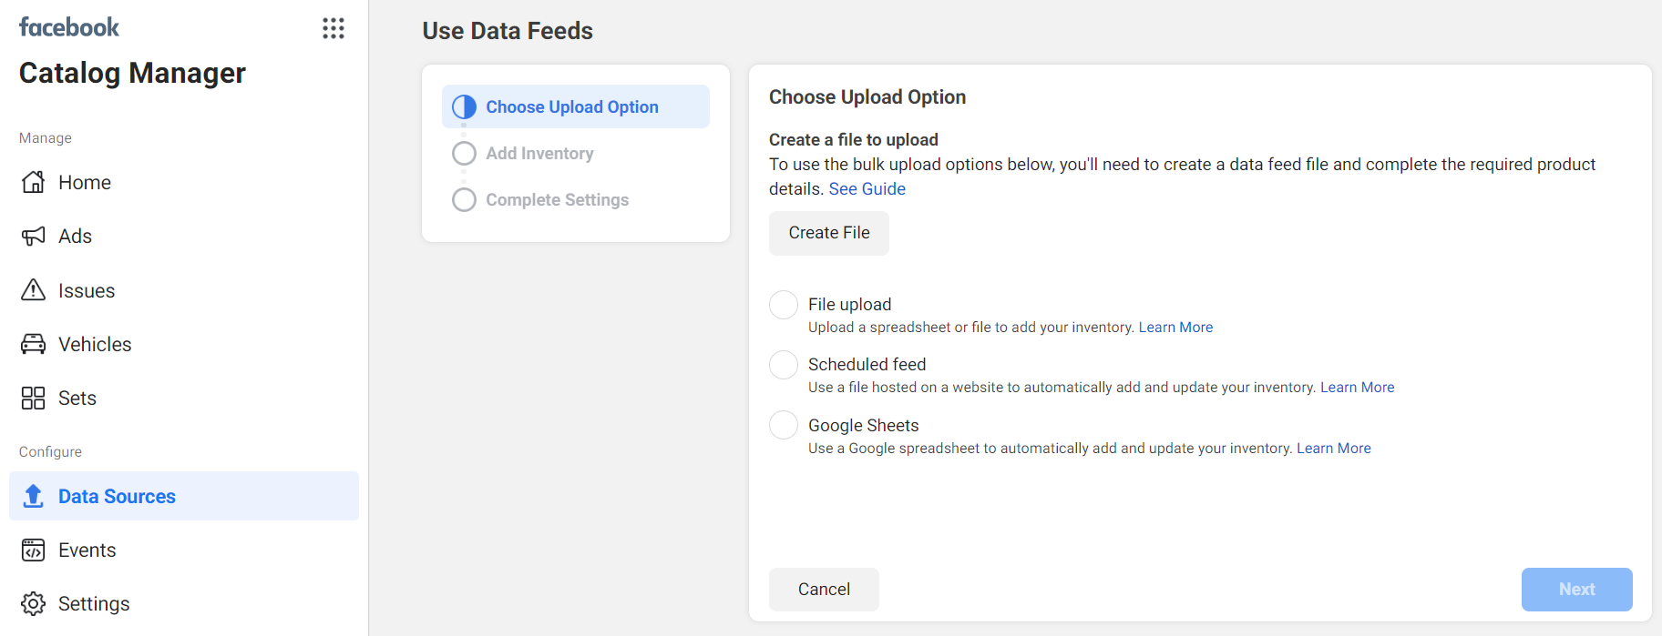Image resolution: width=1662 pixels, height=636 pixels.
Task: Click the Next button
Action: point(1576,590)
